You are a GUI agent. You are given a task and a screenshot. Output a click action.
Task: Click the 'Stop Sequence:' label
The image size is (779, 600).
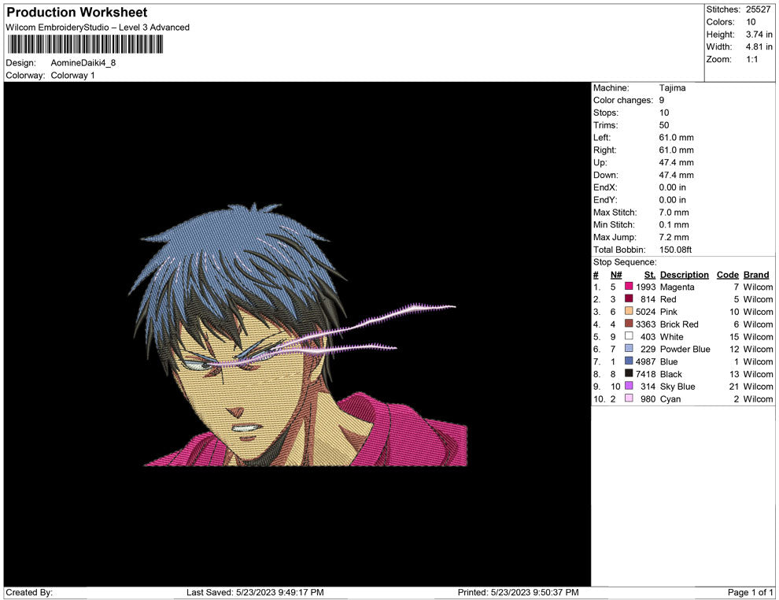[x=625, y=262]
